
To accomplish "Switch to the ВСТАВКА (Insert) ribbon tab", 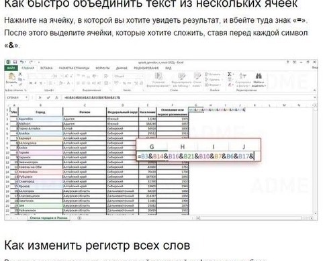I will [46, 68].
